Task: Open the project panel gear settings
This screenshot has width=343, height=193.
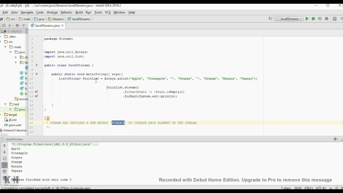Action: (18, 25)
